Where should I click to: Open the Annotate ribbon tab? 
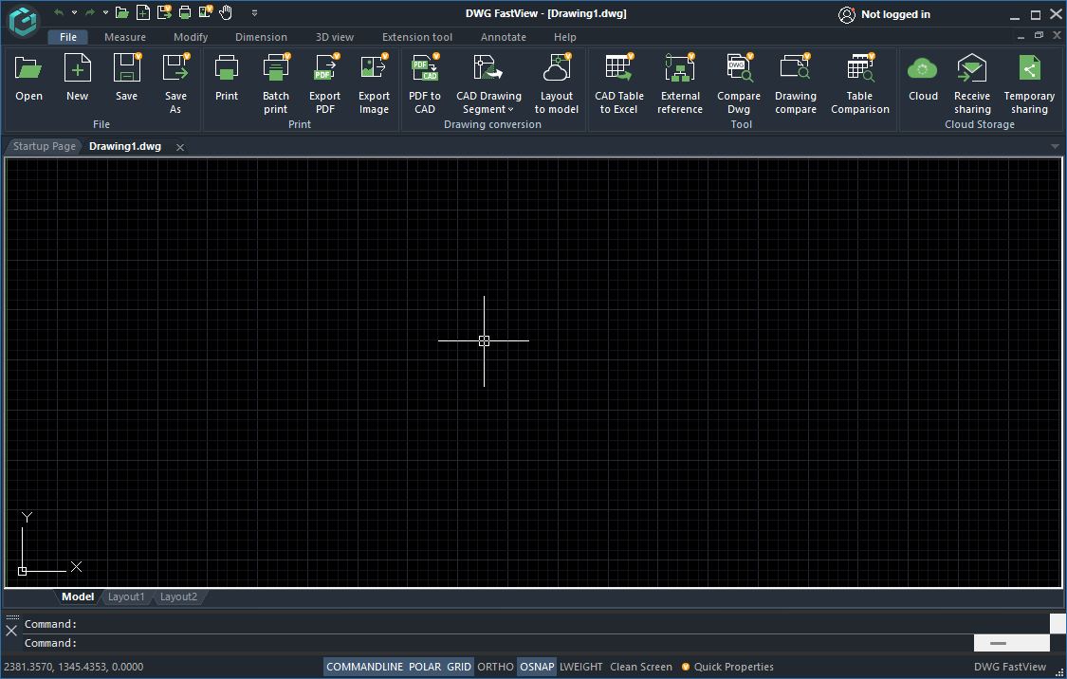tap(504, 37)
